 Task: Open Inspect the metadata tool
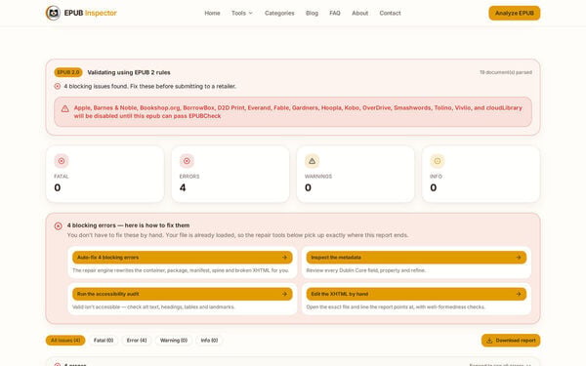click(416, 258)
